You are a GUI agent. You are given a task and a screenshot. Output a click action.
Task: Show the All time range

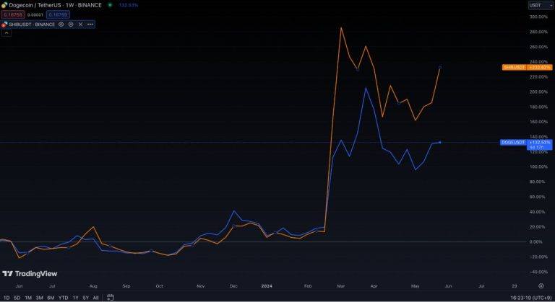(x=95, y=297)
